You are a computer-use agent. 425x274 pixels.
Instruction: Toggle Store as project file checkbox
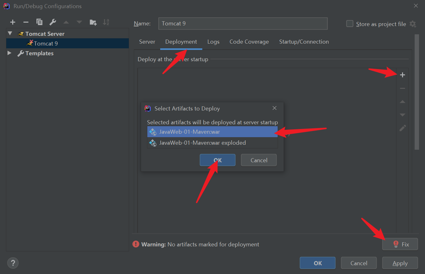pyautogui.click(x=350, y=24)
